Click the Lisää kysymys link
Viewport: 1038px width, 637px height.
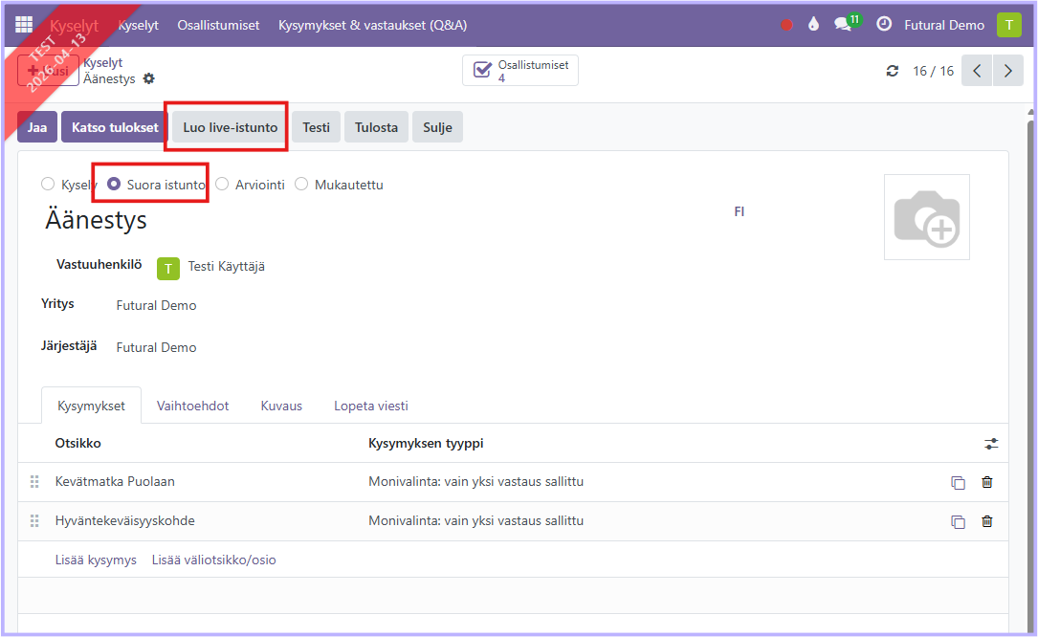pyautogui.click(x=96, y=560)
